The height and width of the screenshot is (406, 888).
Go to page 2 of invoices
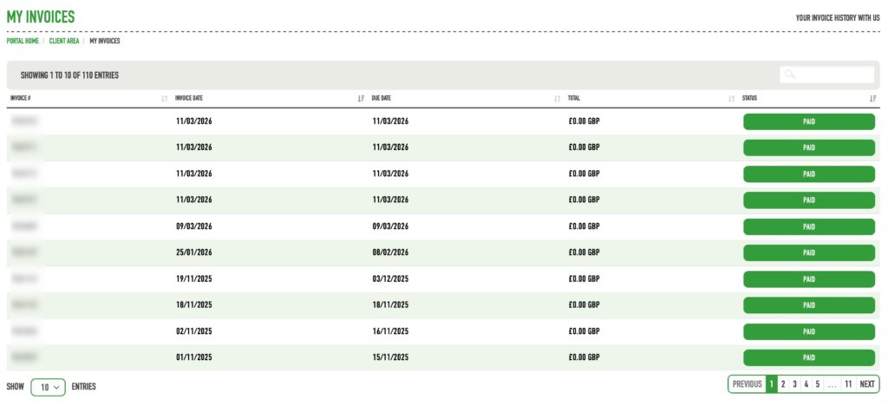click(783, 384)
